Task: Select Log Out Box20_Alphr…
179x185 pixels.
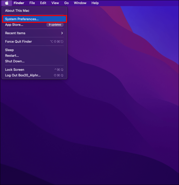Action: pyautogui.click(x=35, y=75)
